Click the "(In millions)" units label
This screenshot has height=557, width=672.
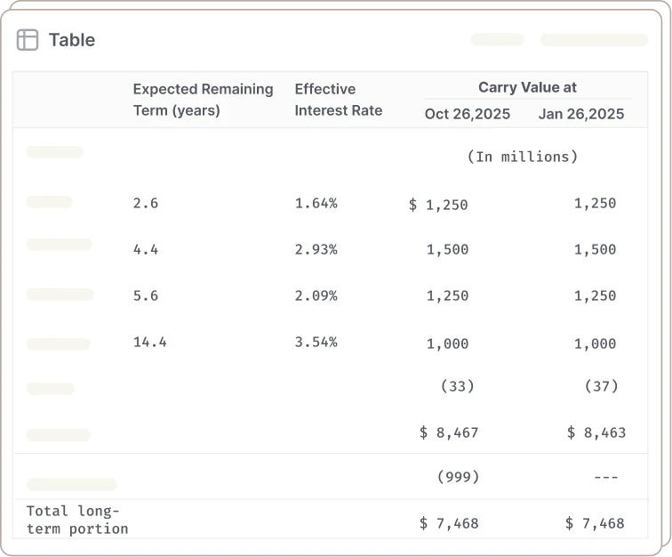click(523, 157)
